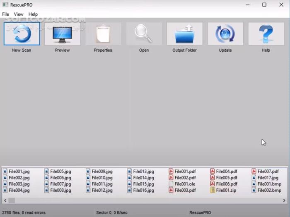This screenshot has height=217, width=290.
Task: Select File003.pdf in the list
Action: click(182, 190)
